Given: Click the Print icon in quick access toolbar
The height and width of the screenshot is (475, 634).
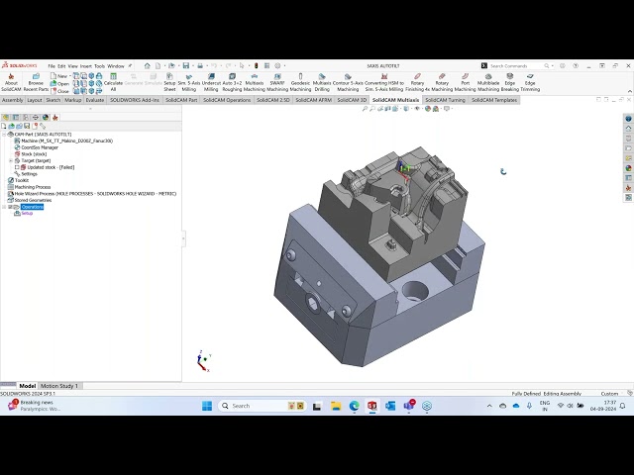Looking at the screenshot, I should pos(200,65).
